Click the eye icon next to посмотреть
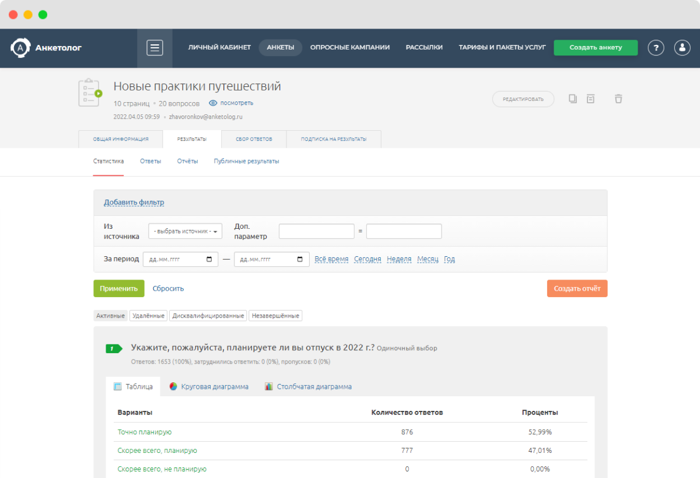The width and height of the screenshot is (700, 478). [x=213, y=103]
